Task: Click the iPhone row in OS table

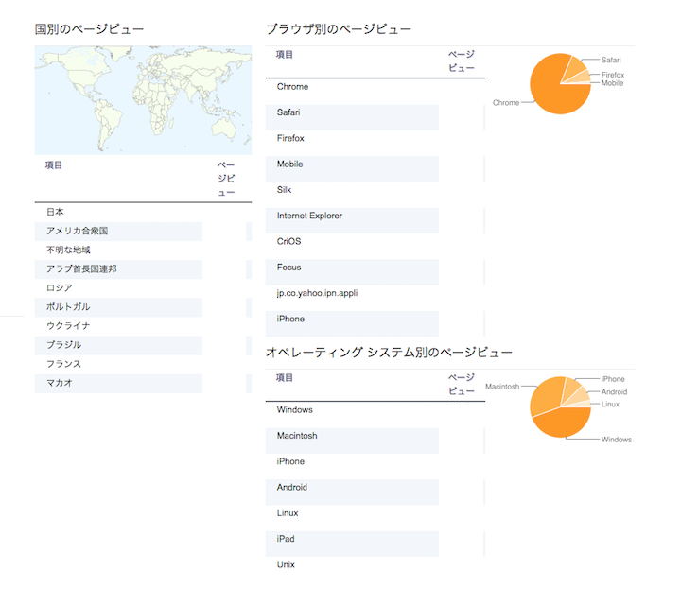Action: tap(375, 467)
